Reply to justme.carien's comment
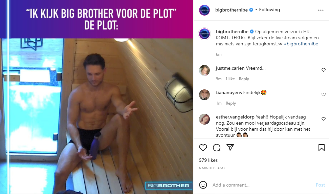Image resolution: width=329 pixels, height=194 pixels. (x=244, y=79)
